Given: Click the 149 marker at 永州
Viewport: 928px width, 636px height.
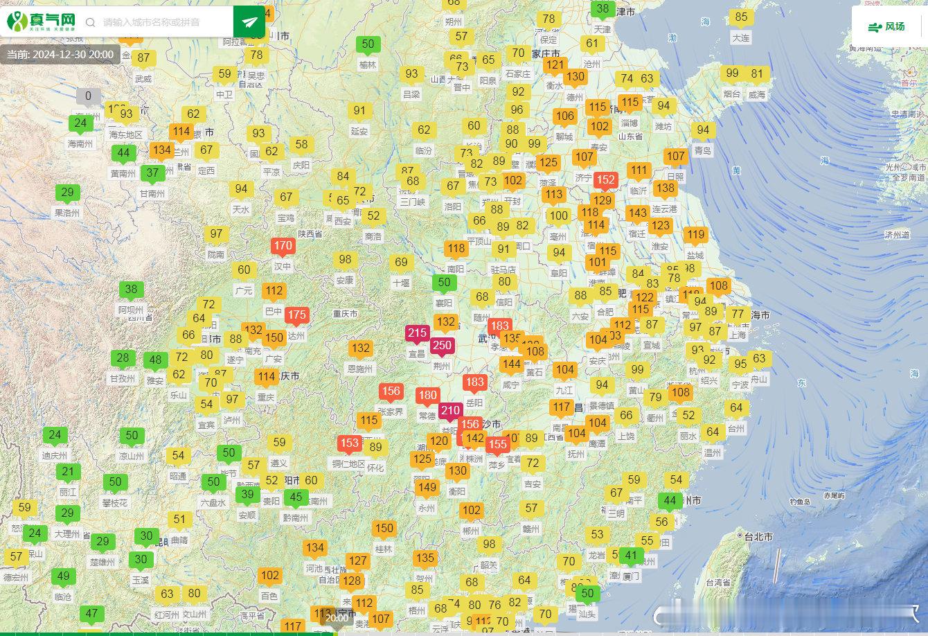Looking at the screenshot, I should click(x=427, y=488).
